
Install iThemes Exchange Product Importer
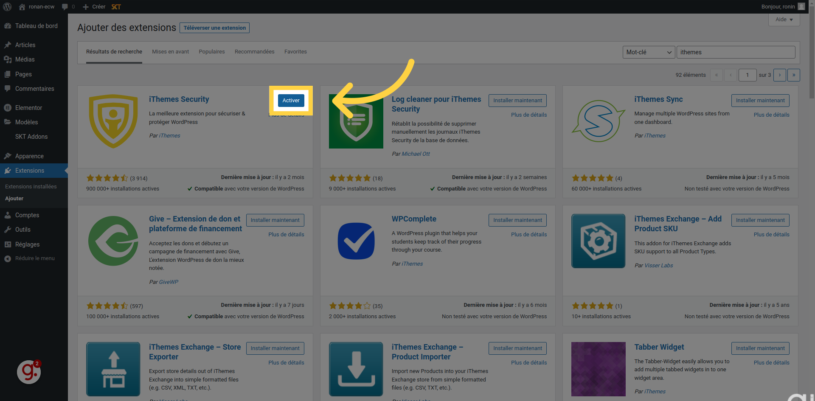(x=517, y=348)
